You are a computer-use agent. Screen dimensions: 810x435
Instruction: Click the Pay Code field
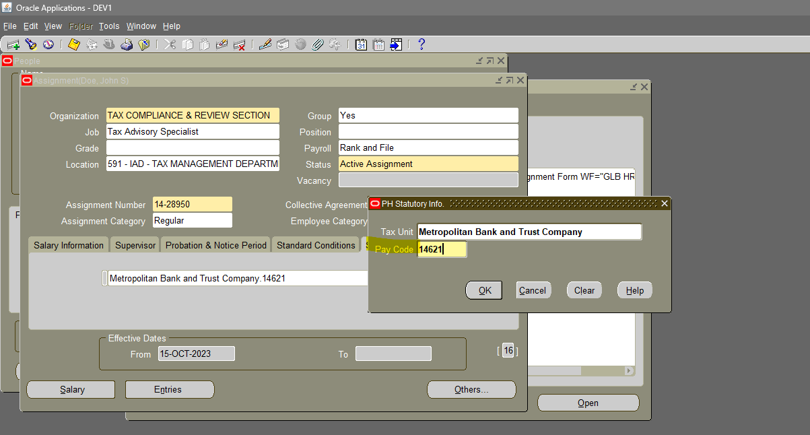(442, 249)
